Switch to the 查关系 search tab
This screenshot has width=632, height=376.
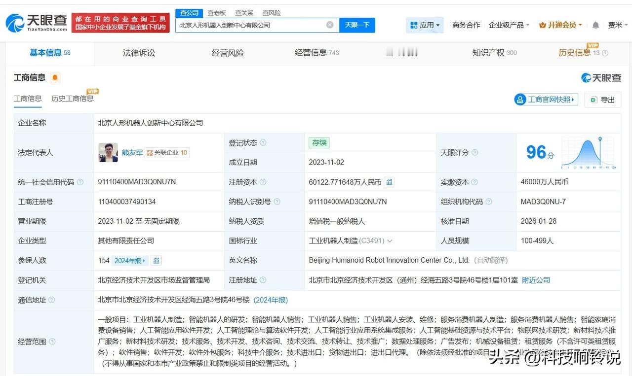244,13
